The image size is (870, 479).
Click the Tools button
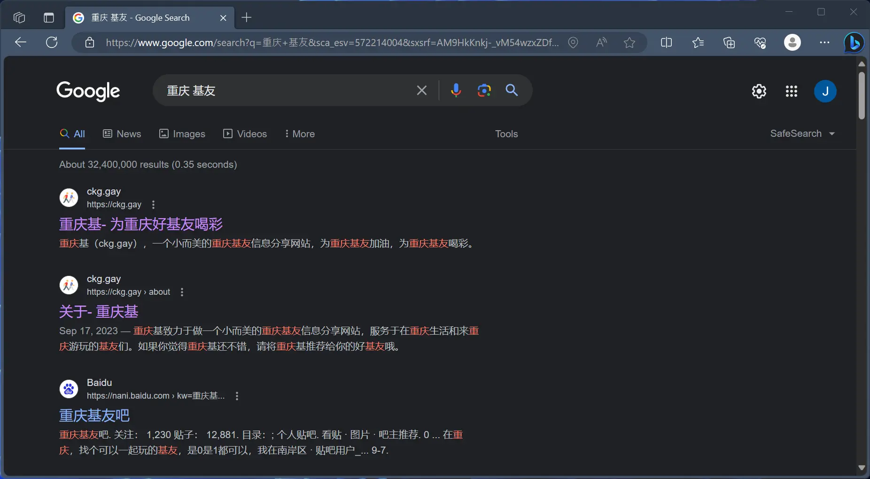[x=506, y=134]
